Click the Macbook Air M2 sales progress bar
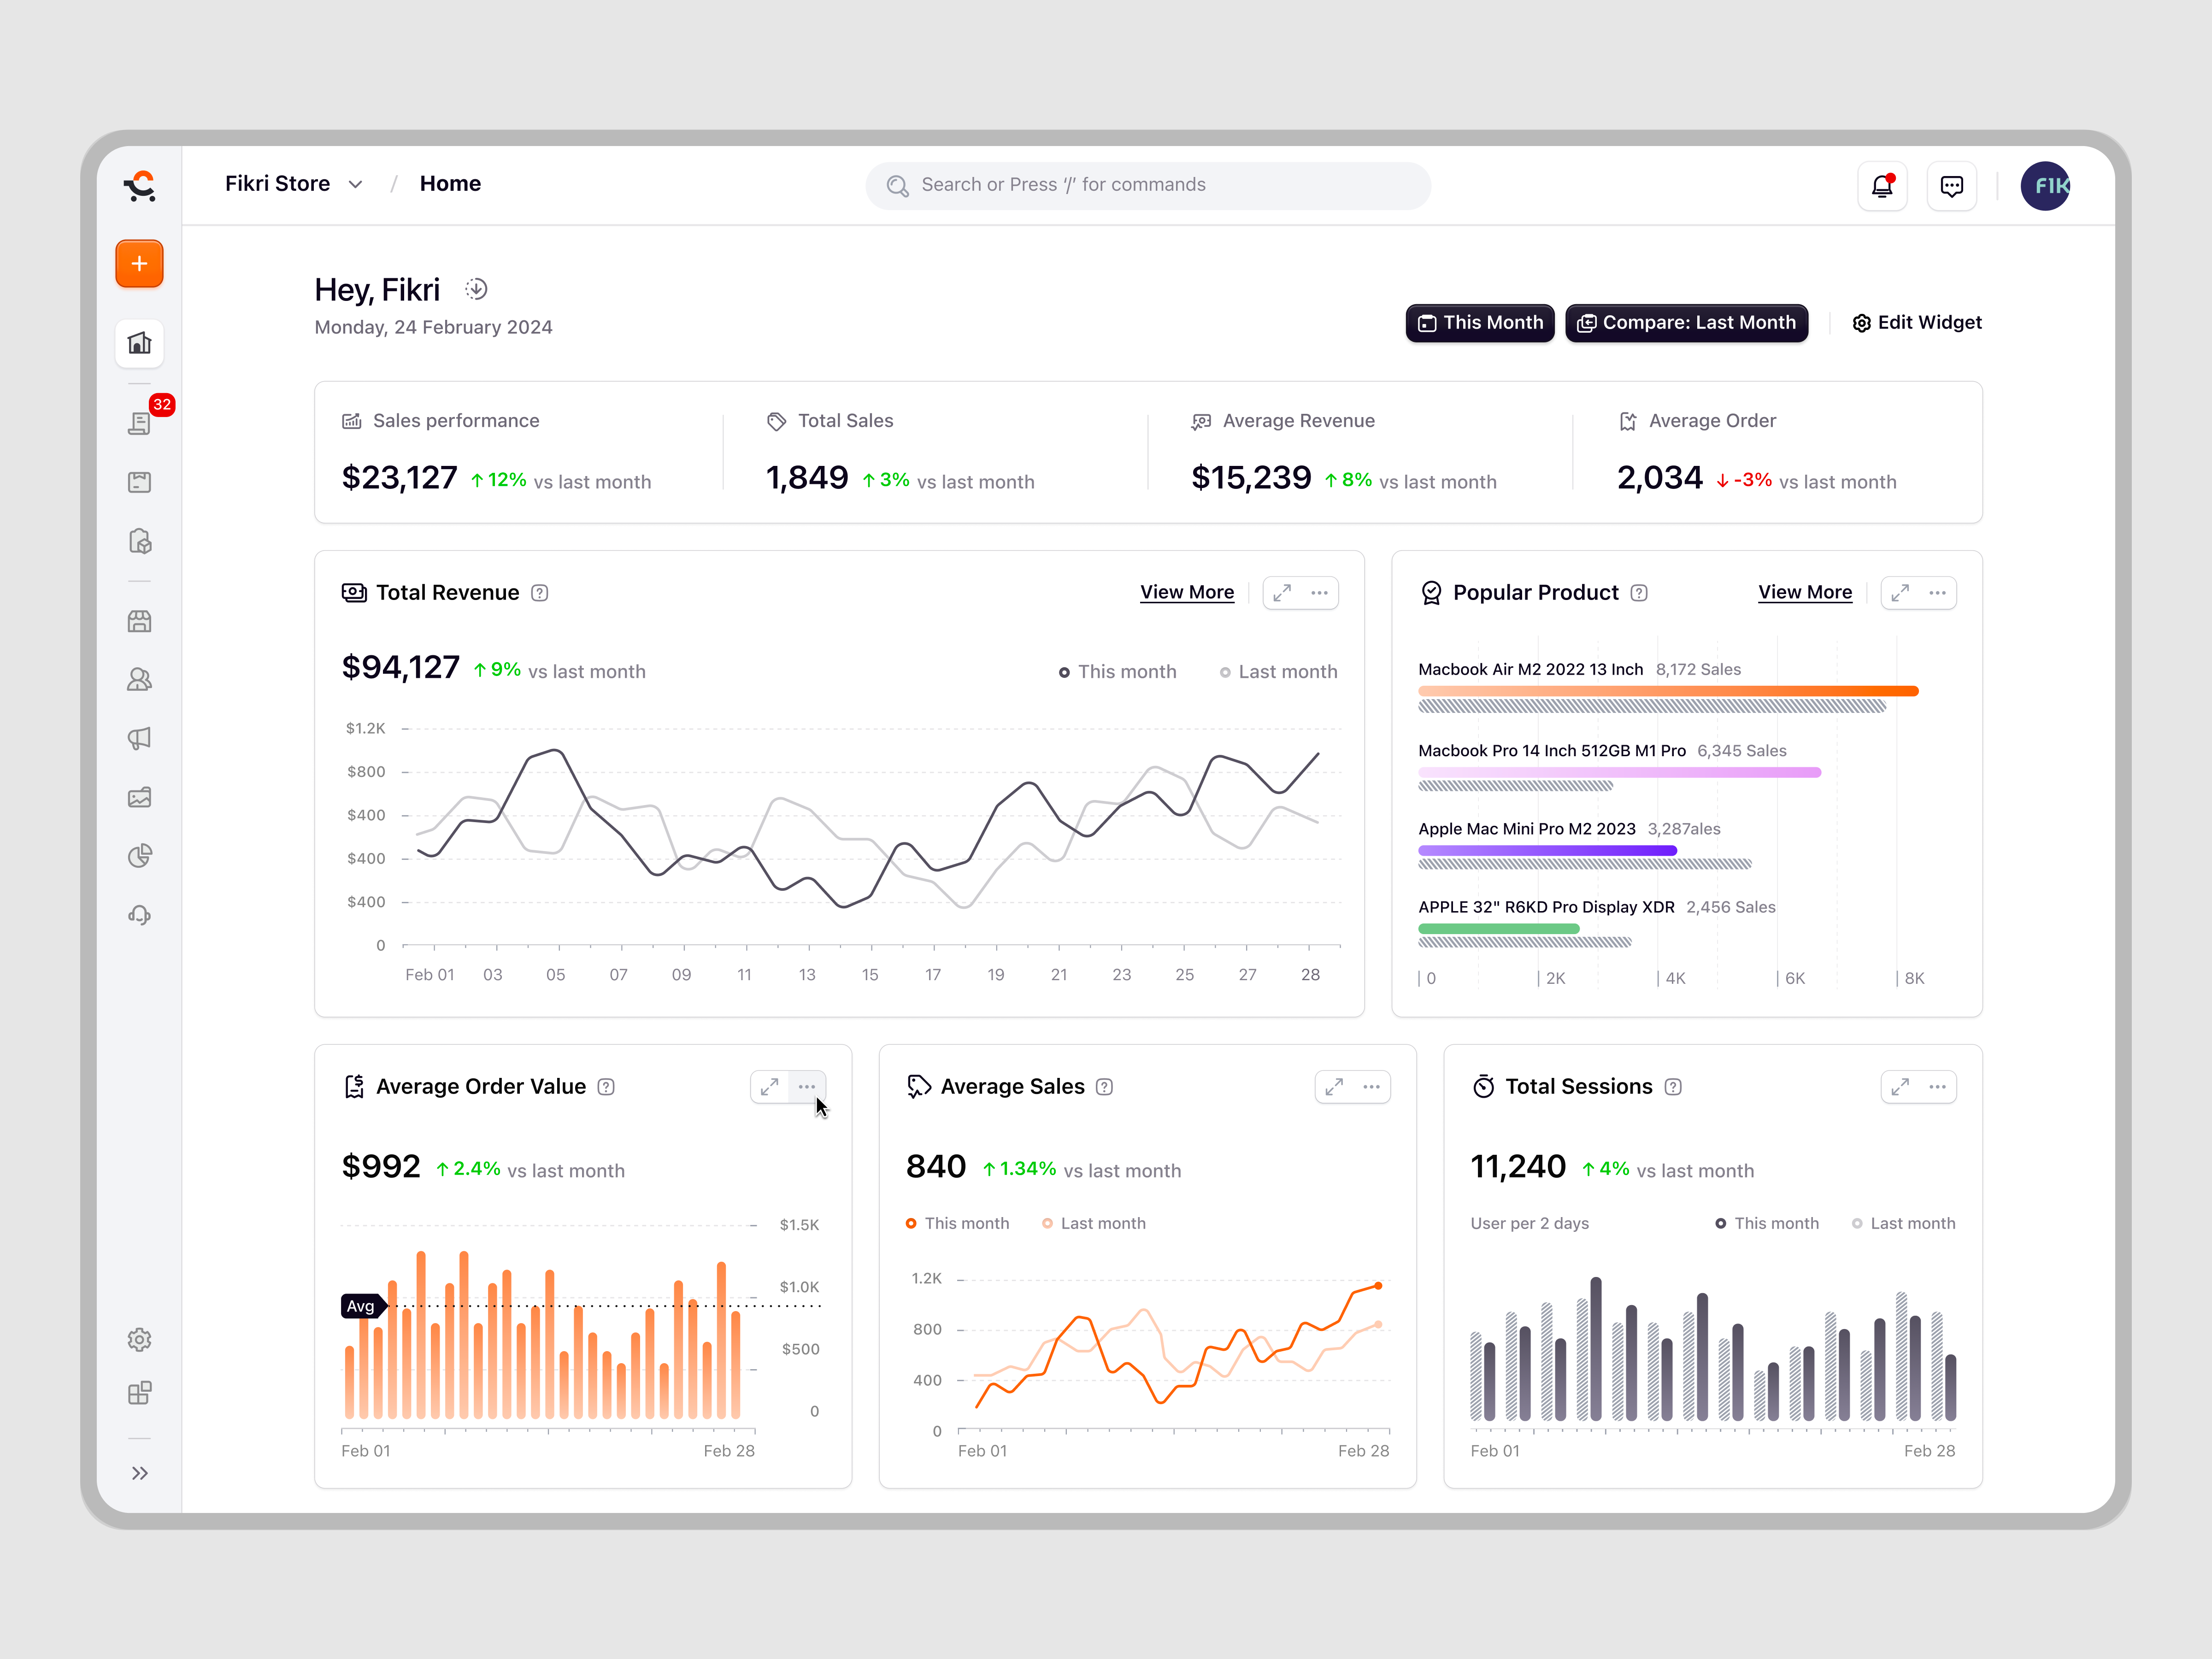 point(1667,690)
